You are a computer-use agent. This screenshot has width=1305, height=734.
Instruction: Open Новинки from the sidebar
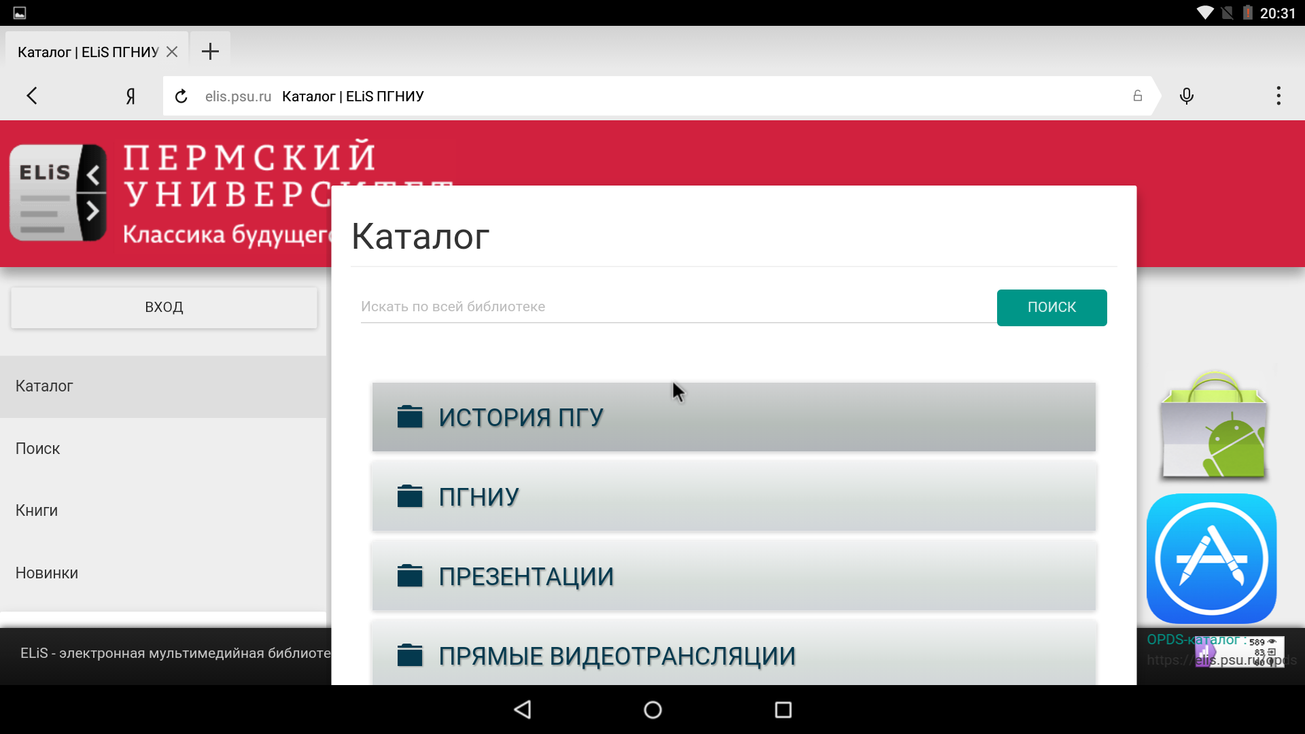(46, 573)
